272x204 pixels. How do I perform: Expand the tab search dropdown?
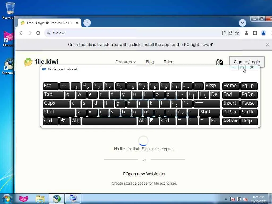pos(242,23)
